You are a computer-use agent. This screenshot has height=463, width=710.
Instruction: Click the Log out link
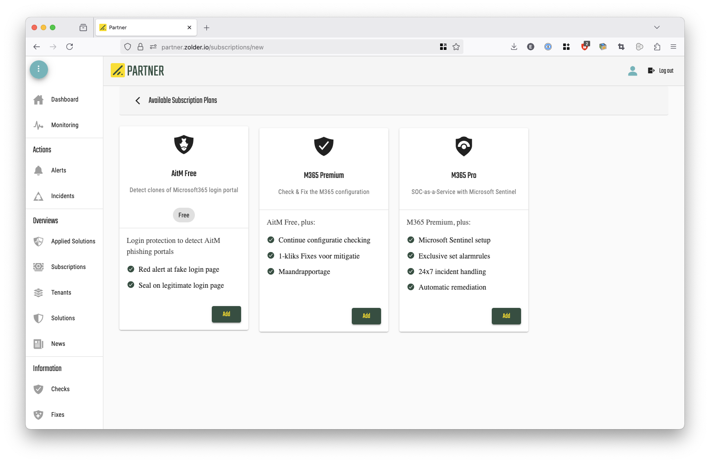pyautogui.click(x=661, y=71)
